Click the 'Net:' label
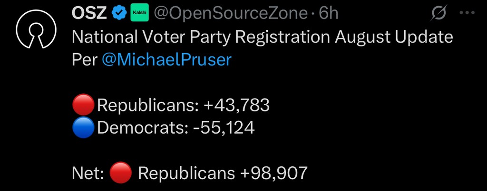 click(88, 173)
